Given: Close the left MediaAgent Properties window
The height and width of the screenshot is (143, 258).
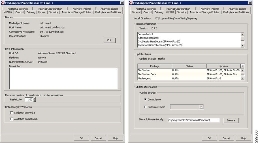Looking at the screenshot, I should click(122, 3).
